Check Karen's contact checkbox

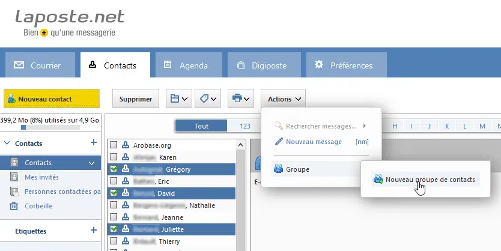[x=114, y=157]
